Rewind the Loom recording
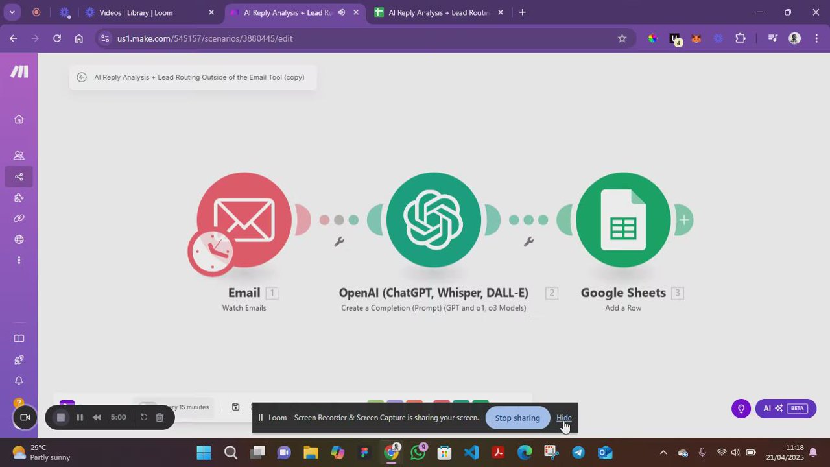 click(x=97, y=418)
